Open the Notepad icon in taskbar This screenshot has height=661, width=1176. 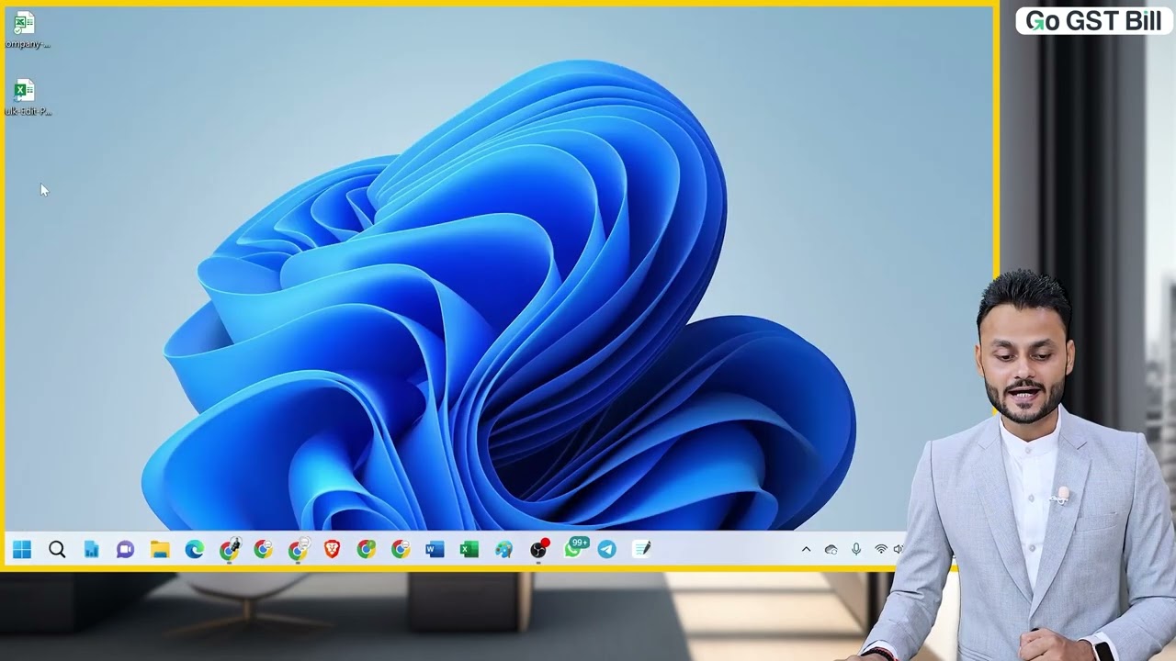(x=642, y=549)
